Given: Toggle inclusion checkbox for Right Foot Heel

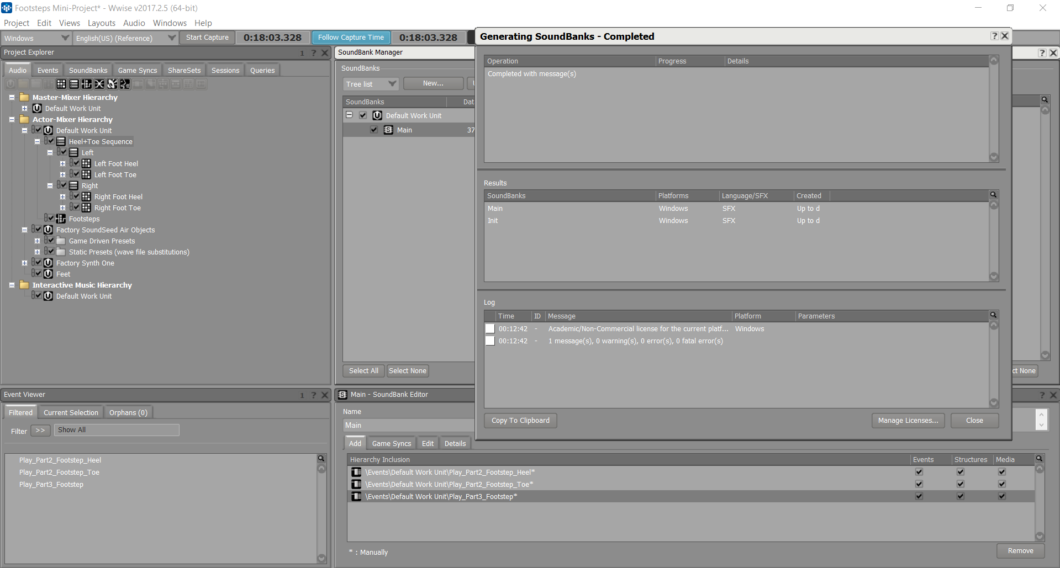Looking at the screenshot, I should point(76,197).
